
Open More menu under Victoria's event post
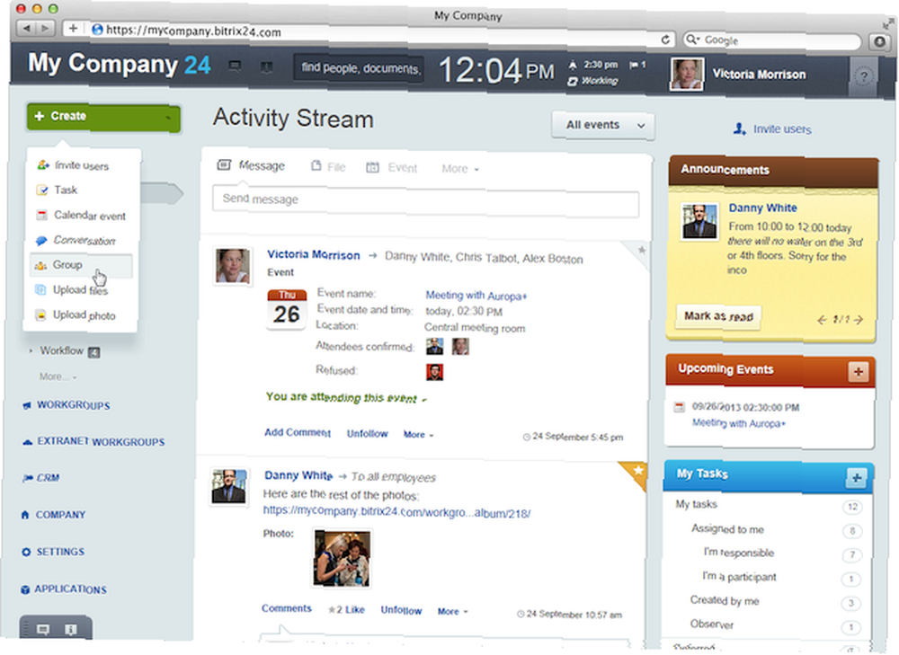tap(419, 434)
